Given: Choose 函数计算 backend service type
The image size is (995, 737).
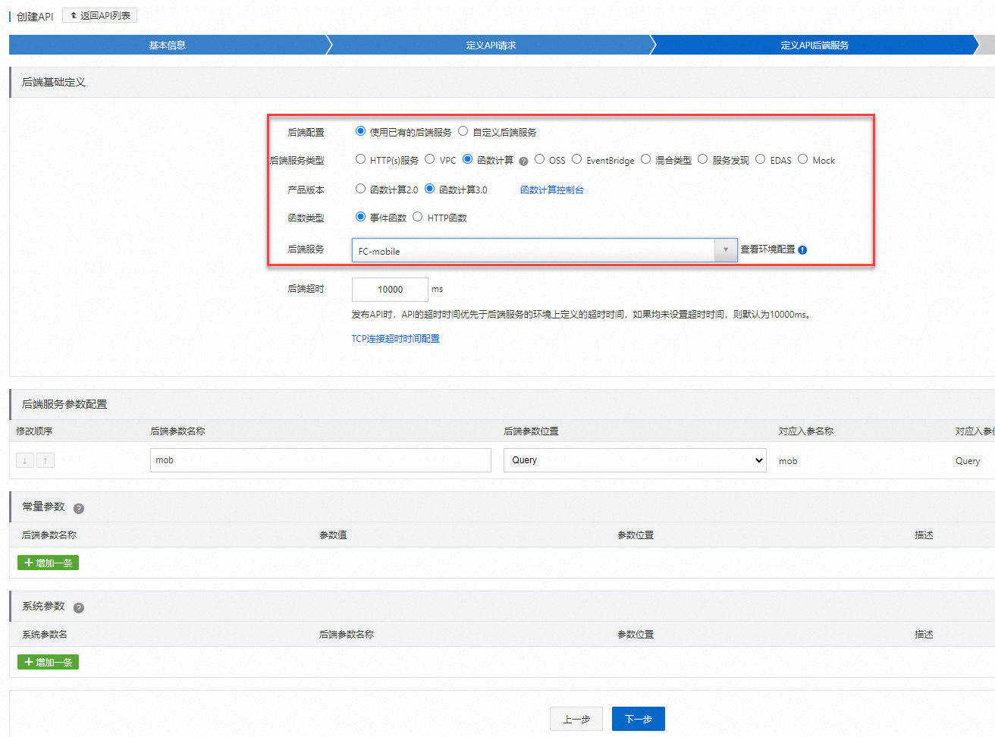Looking at the screenshot, I should point(467,159).
